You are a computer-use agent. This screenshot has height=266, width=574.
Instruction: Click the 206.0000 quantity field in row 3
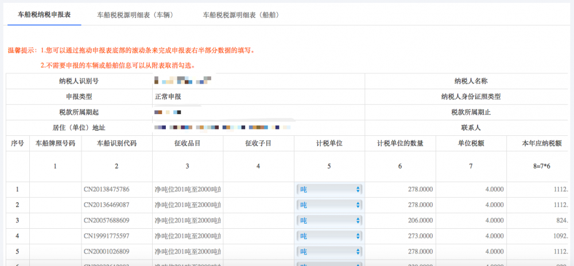click(400, 220)
